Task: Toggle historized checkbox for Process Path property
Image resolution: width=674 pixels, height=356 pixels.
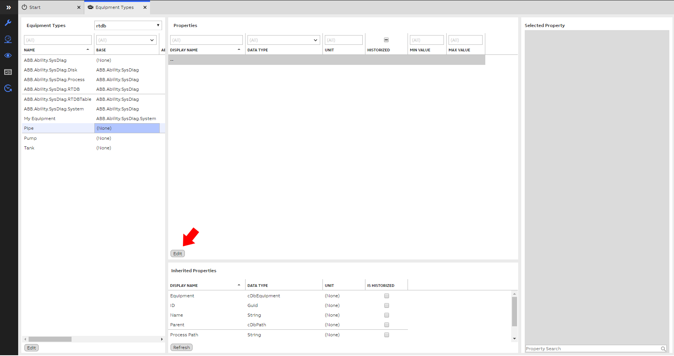Action: click(x=387, y=335)
